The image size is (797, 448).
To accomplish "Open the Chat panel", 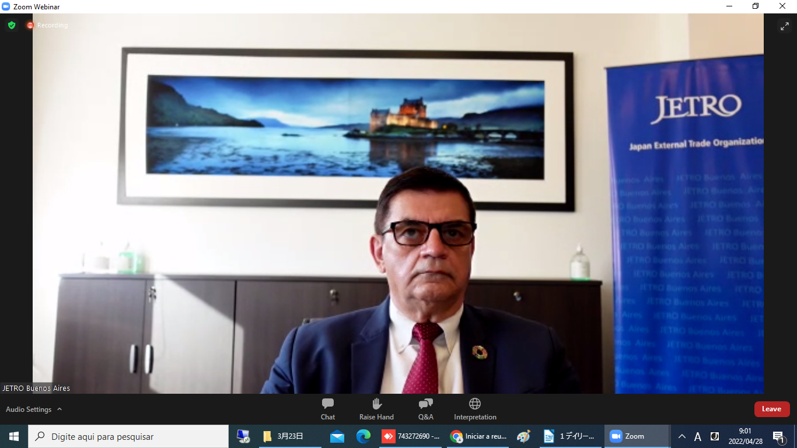I will click(x=327, y=408).
